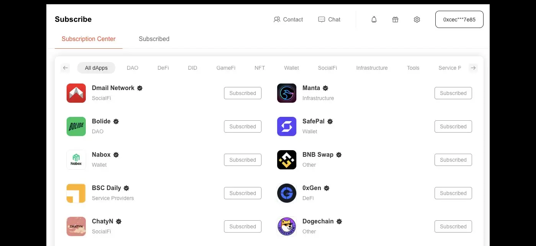The height and width of the screenshot is (246, 536).
Task: Open the settings gear icon
Action: coord(417,20)
